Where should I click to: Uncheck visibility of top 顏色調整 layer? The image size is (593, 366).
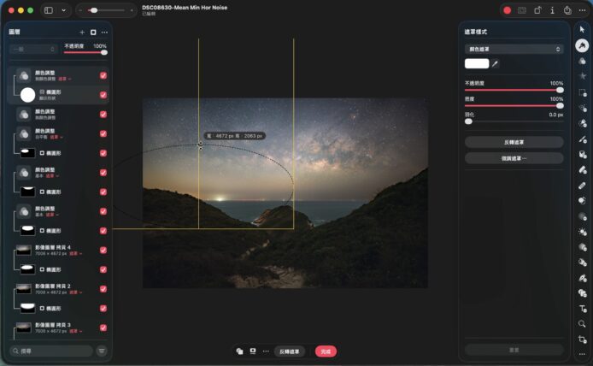(103, 75)
